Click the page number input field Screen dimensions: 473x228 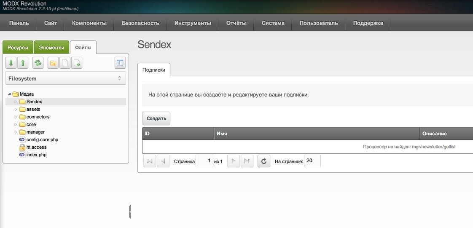pyautogui.click(x=204, y=161)
